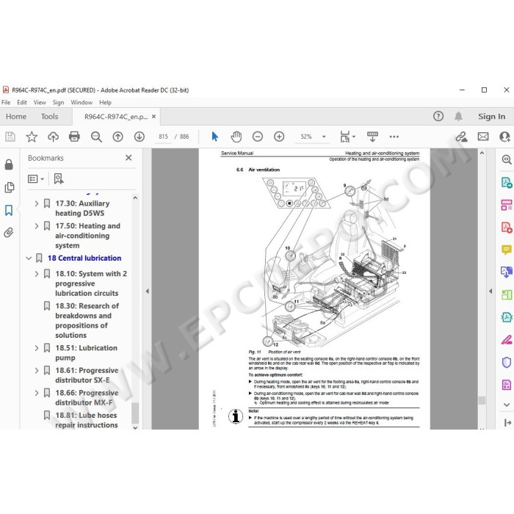The image size is (514, 514).
Task: Select 18 Central lubrication bookmark
Action: [84, 258]
